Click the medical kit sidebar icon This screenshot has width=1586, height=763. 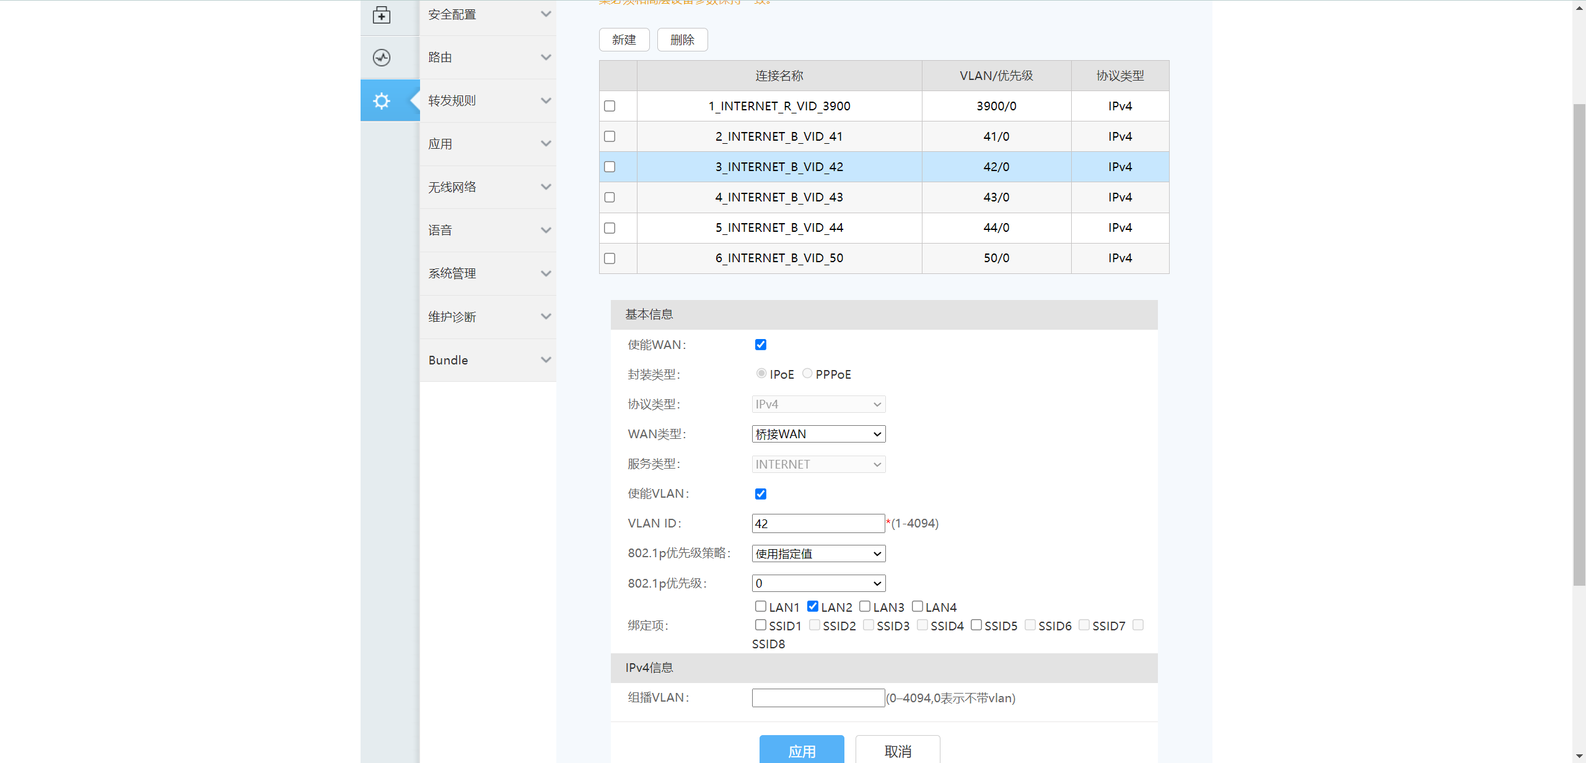pos(382,15)
